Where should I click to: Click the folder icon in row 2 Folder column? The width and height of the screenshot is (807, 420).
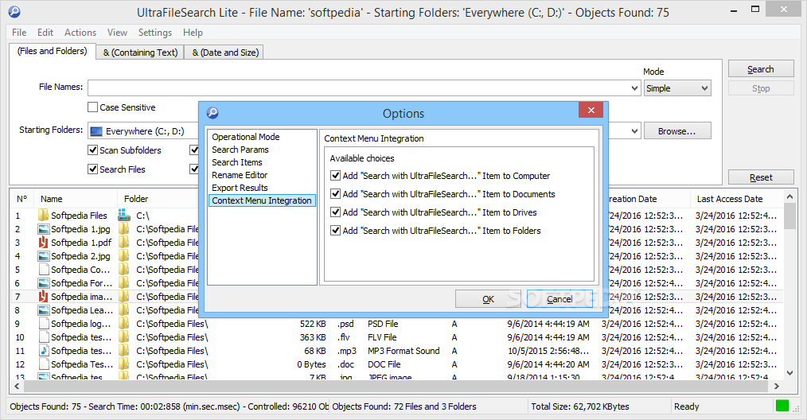click(124, 229)
